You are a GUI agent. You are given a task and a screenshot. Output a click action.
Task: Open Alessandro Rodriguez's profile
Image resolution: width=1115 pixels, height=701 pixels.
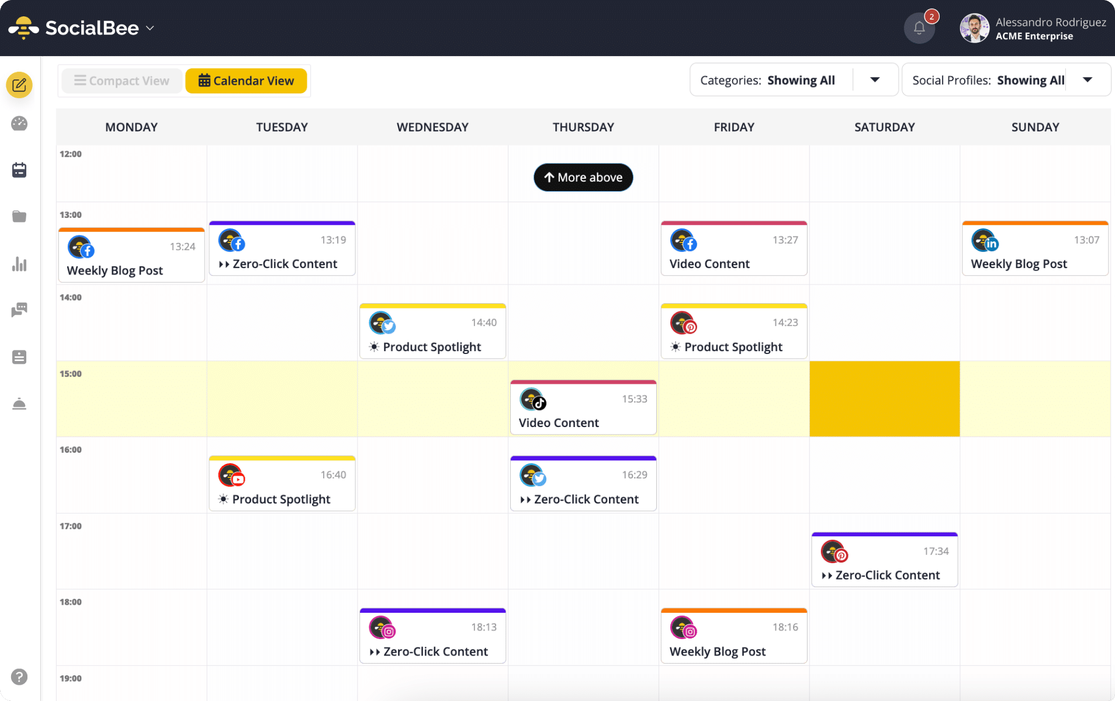[x=1032, y=27]
